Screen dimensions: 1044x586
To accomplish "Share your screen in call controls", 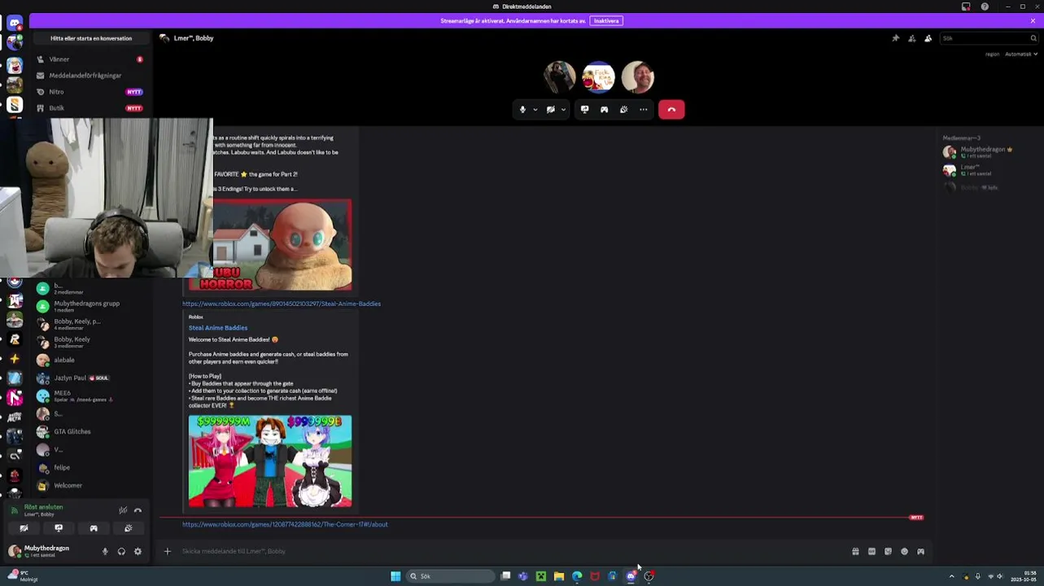I will coord(584,109).
